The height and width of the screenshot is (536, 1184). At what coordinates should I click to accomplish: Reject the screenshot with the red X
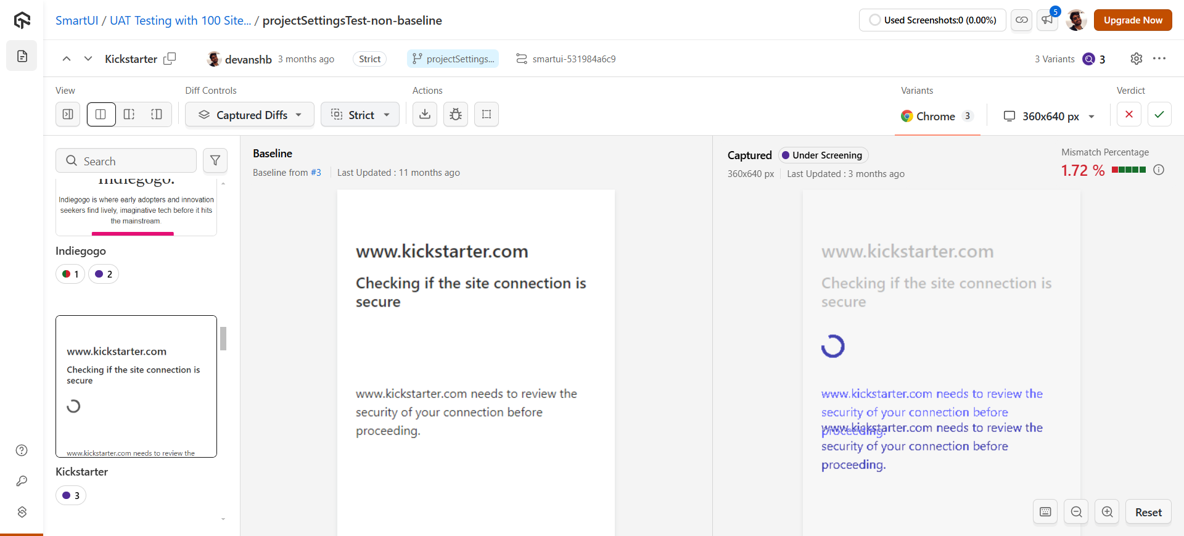click(x=1129, y=114)
